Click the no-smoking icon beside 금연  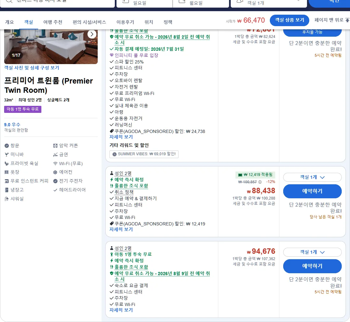55,155
